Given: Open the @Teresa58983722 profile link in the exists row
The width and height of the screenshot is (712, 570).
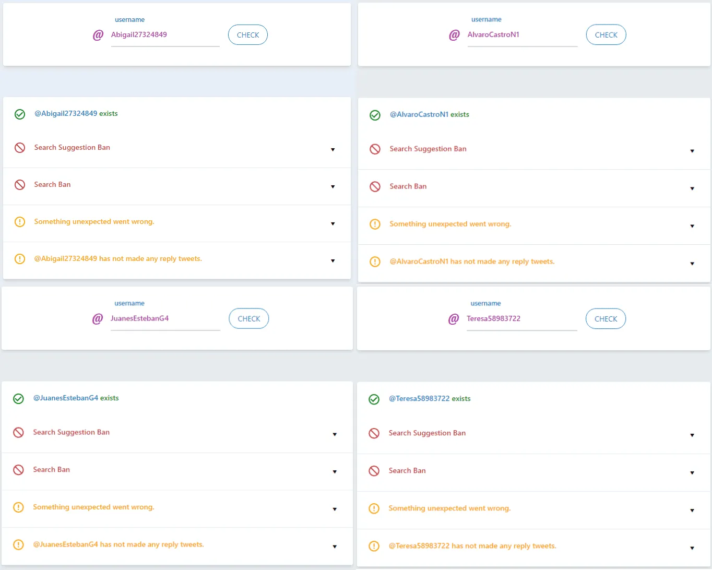Looking at the screenshot, I should (x=419, y=399).
